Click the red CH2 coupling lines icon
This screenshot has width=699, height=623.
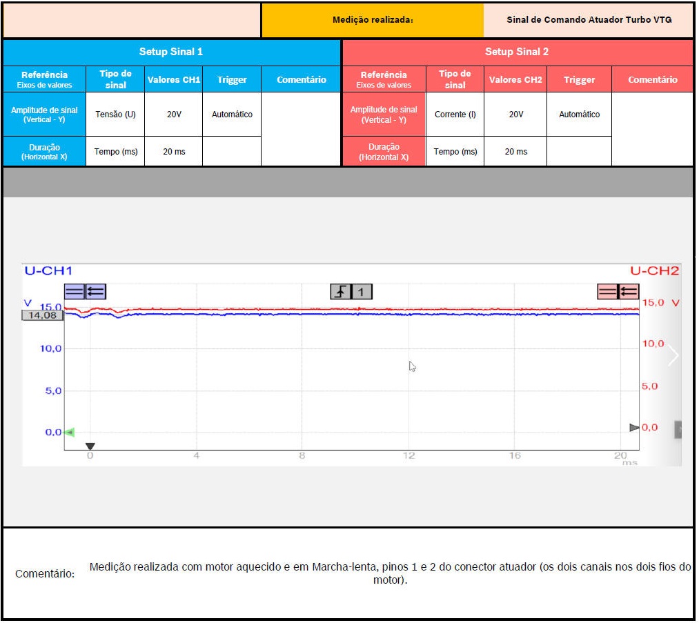click(607, 292)
